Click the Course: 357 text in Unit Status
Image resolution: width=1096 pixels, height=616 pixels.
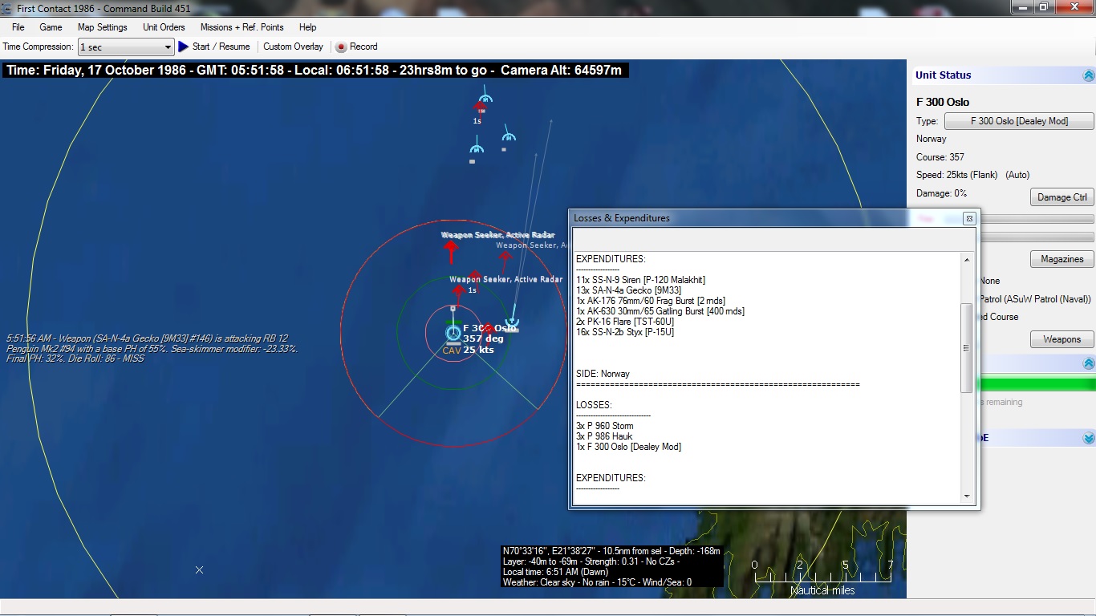coord(940,157)
